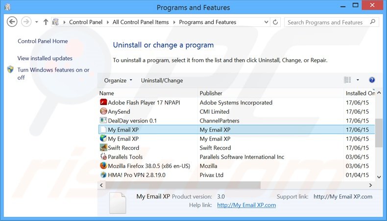This screenshot has width=387, height=221.
Task: Select the AnySend program icon
Action: pyautogui.click(x=103, y=111)
